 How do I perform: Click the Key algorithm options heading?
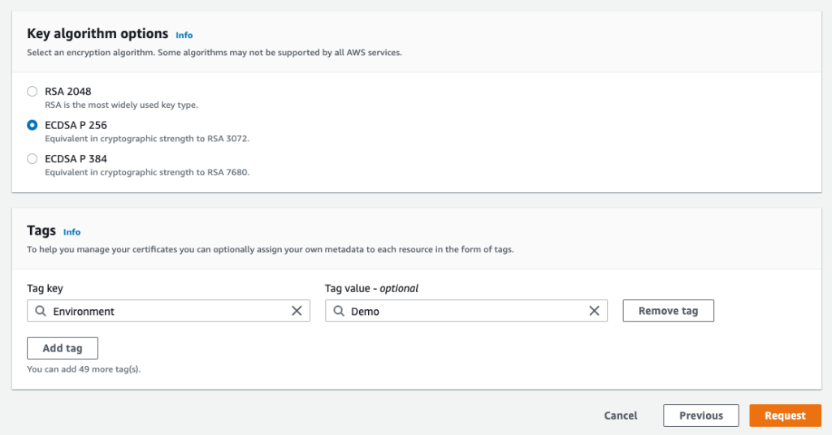[x=97, y=34]
